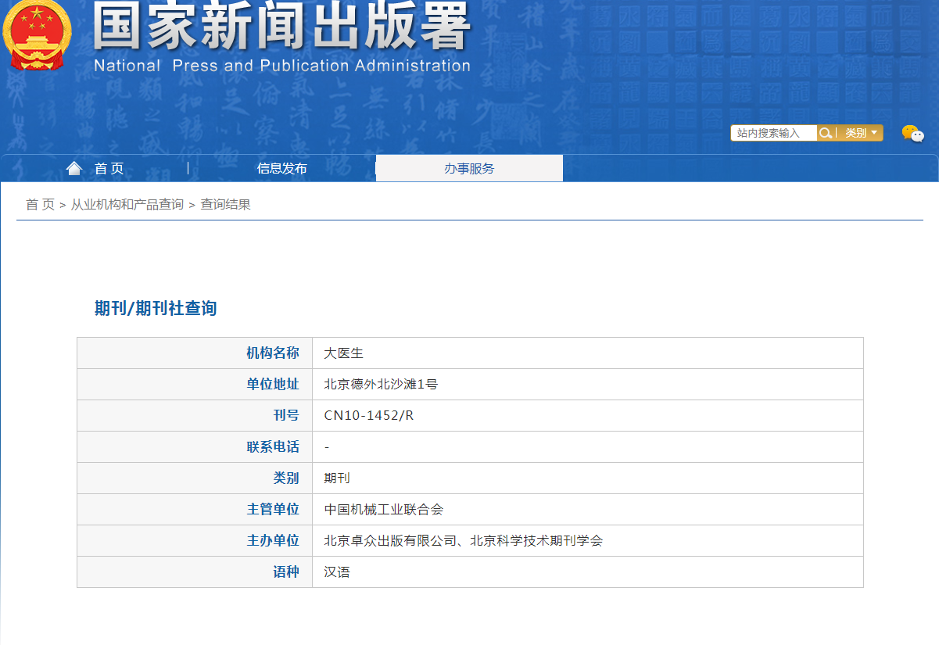
Task: Click the 大医生 institution name cell
Action: (x=344, y=353)
